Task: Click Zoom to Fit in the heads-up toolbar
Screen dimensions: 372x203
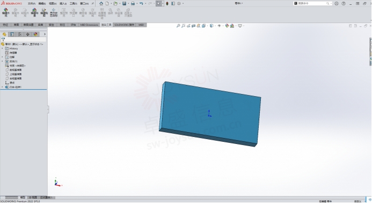Action: click(178, 26)
